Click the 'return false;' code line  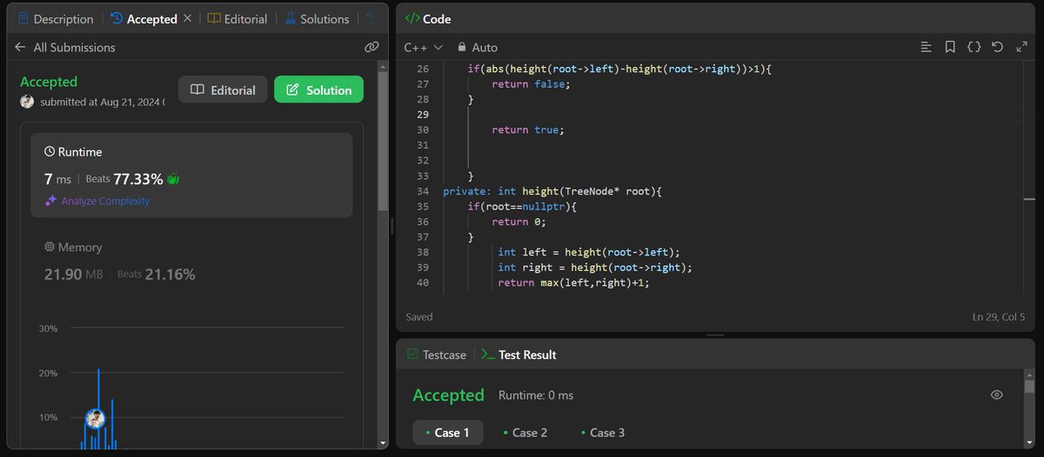531,83
